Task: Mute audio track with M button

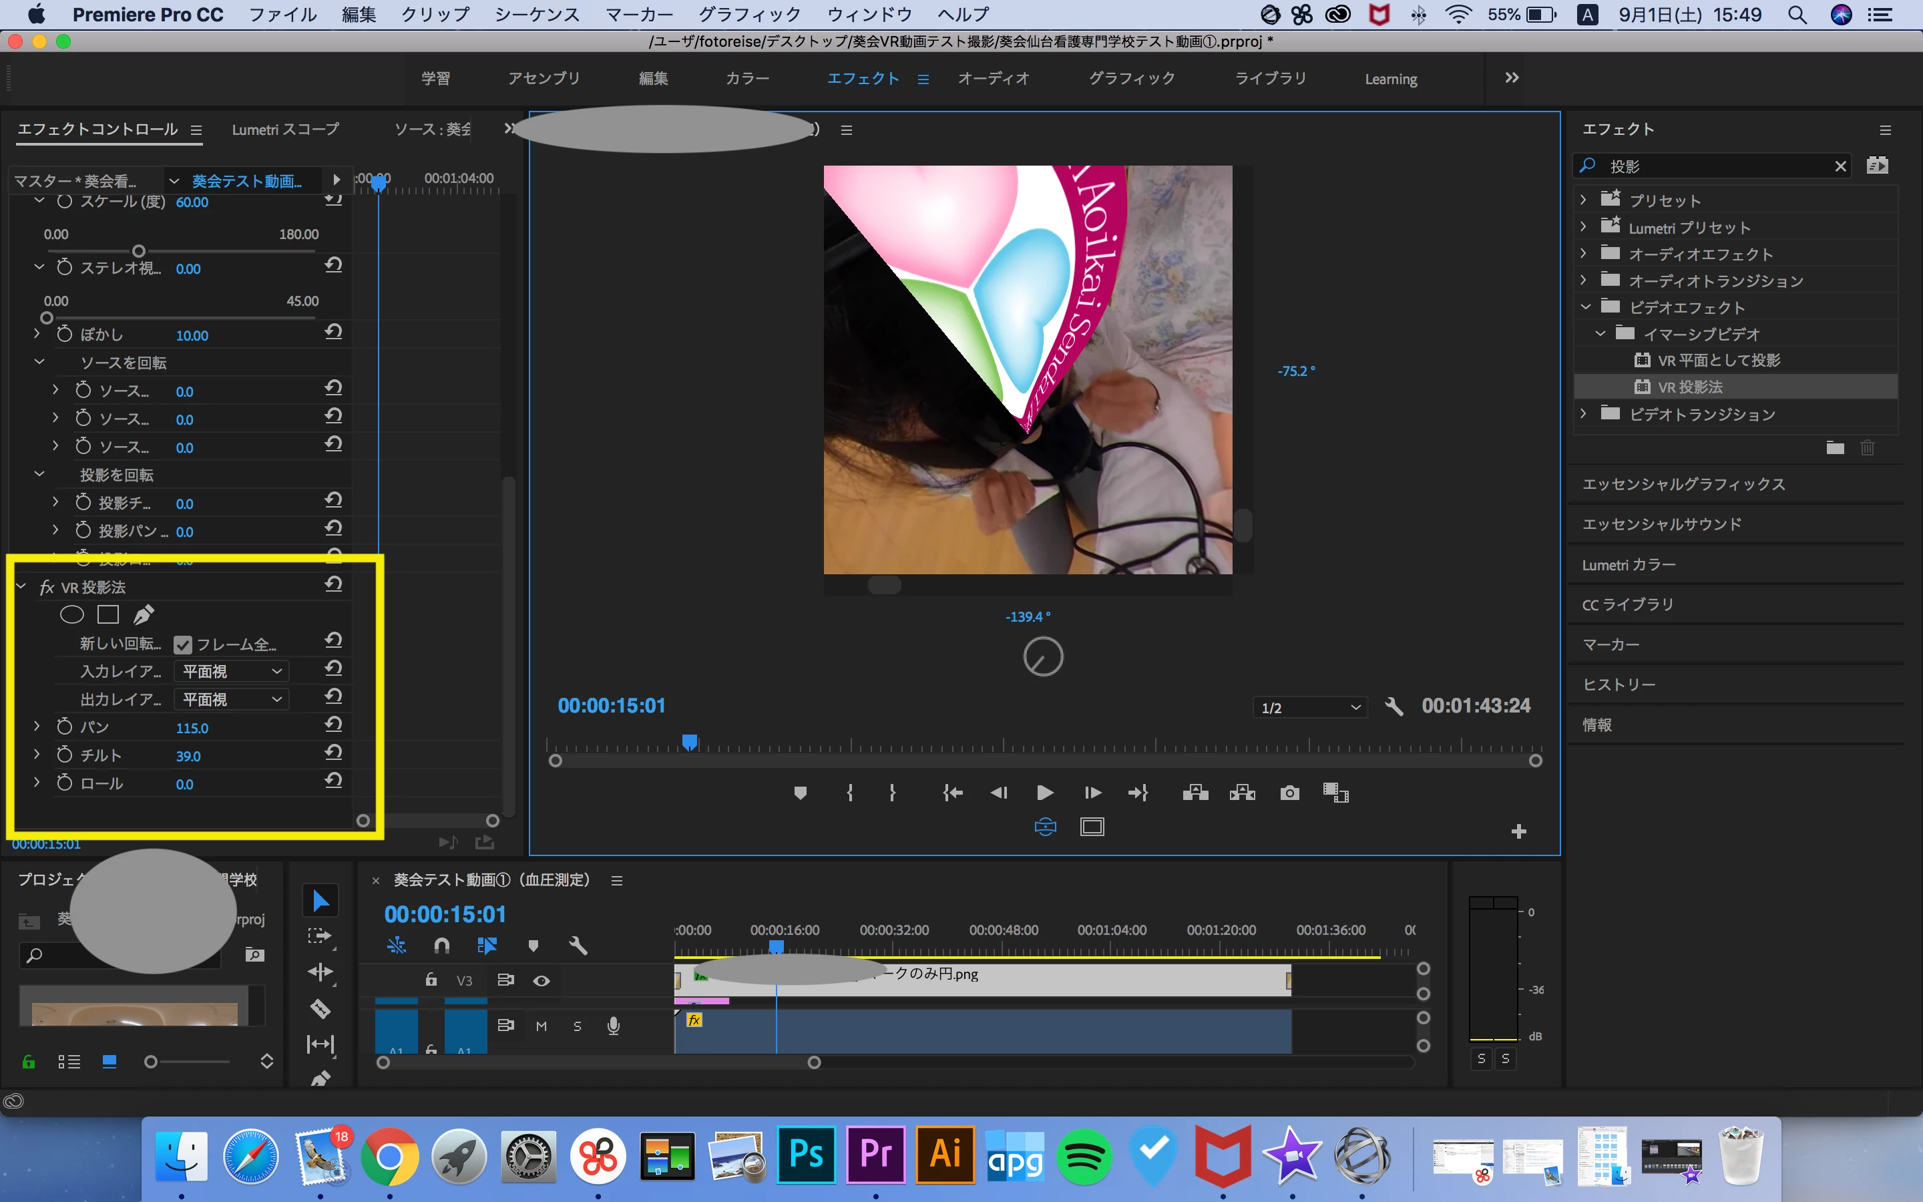Action: coord(541,1026)
